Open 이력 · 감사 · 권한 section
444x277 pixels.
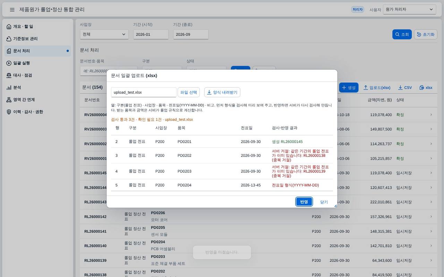click(38, 112)
